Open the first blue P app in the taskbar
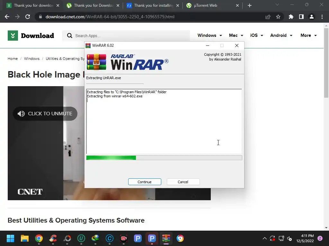 (x=138, y=238)
